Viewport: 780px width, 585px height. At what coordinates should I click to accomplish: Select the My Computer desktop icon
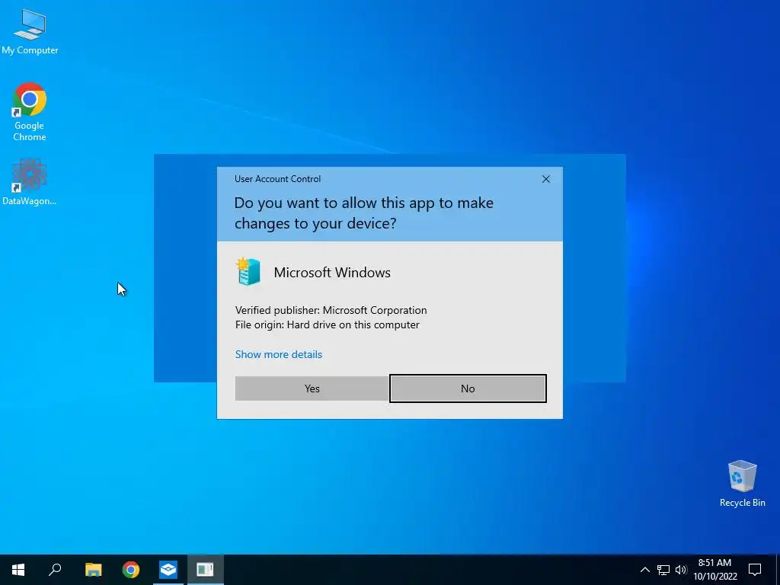tap(30, 30)
